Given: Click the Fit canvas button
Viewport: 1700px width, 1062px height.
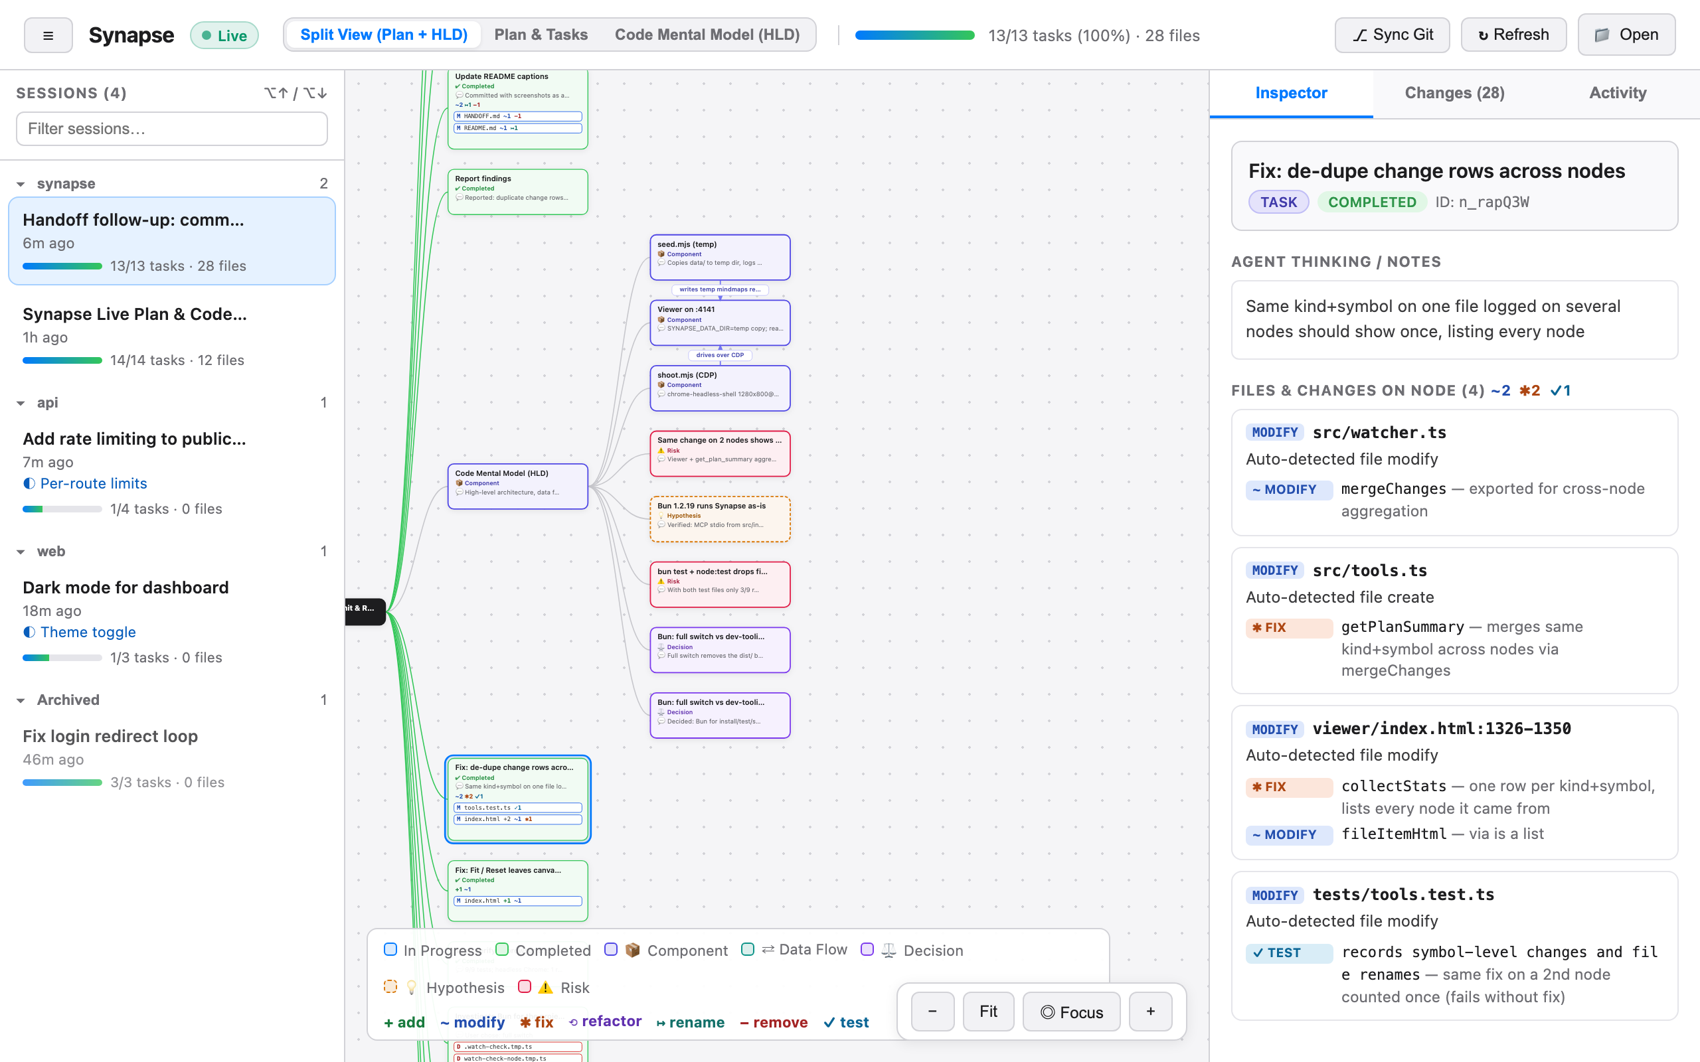Looking at the screenshot, I should (x=988, y=1012).
